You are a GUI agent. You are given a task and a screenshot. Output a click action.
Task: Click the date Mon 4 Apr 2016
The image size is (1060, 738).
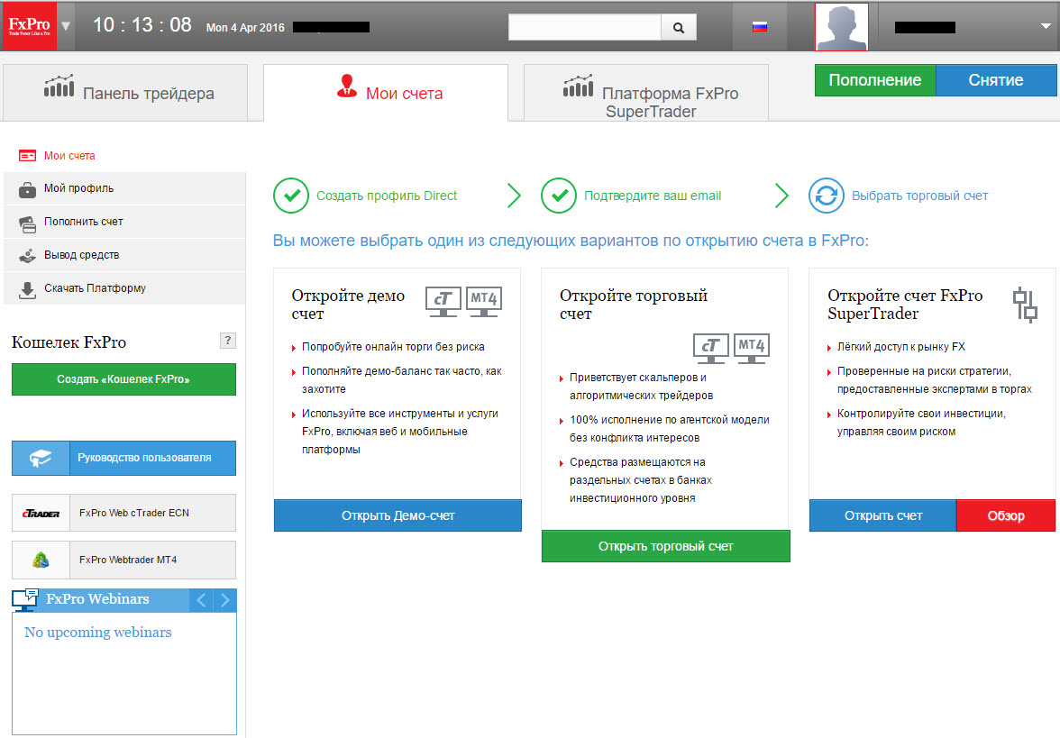(x=245, y=28)
